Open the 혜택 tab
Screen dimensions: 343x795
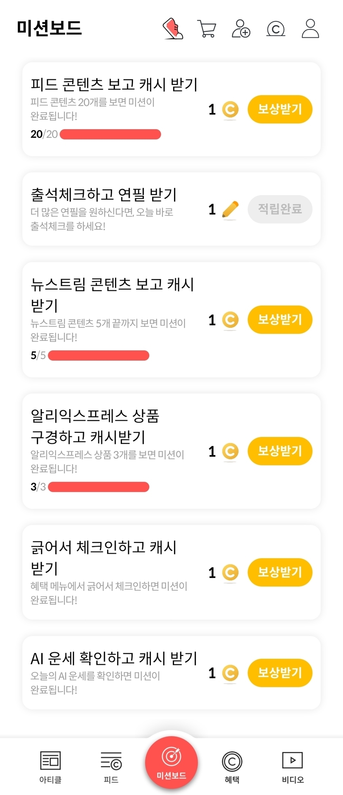pyautogui.click(x=232, y=767)
